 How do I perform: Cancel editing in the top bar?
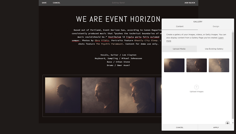coord(56,3)
